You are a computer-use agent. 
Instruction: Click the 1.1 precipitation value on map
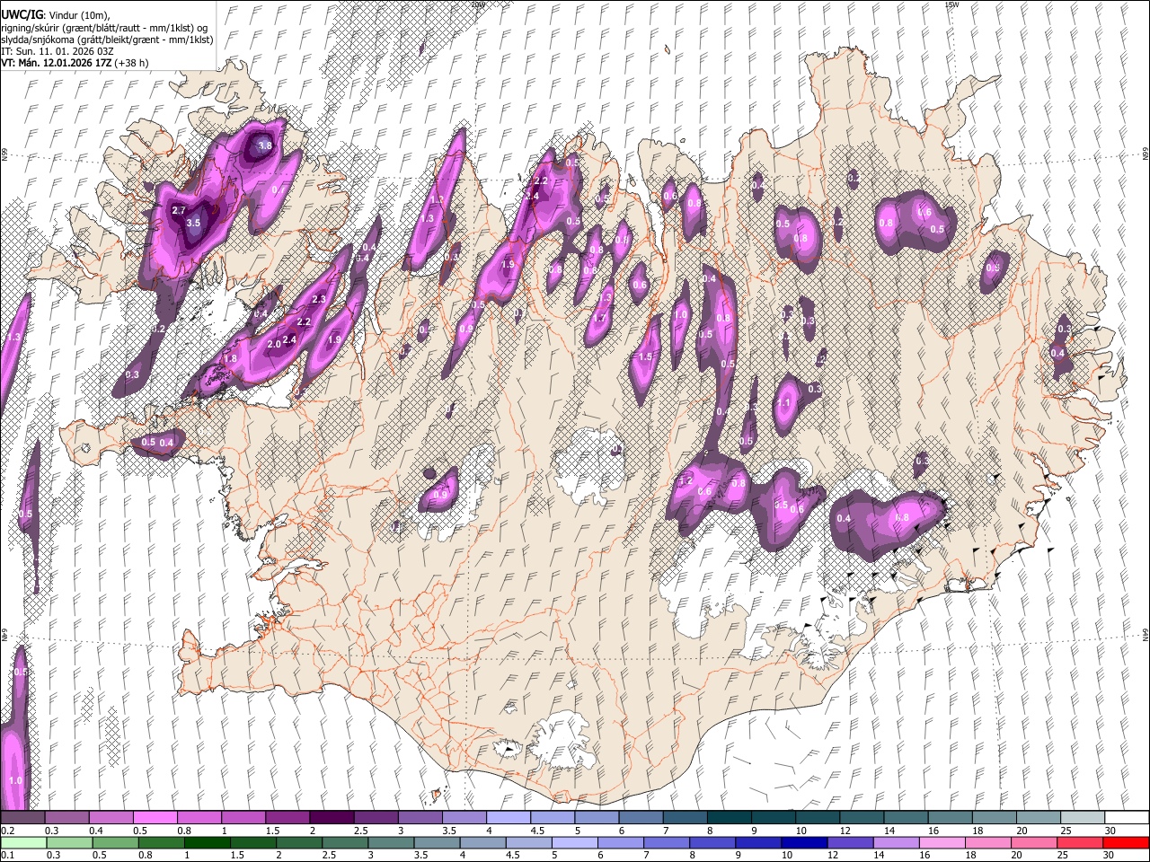pyautogui.click(x=783, y=403)
